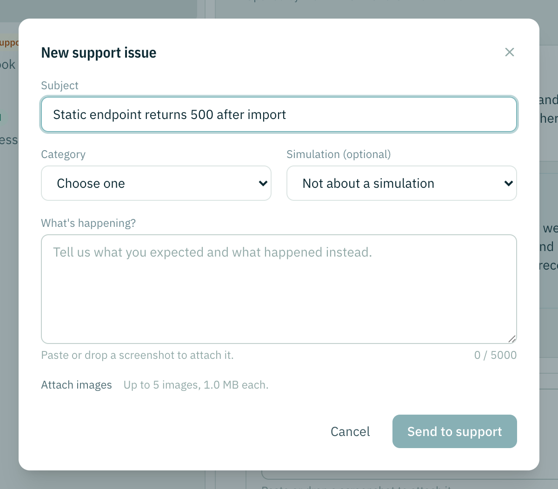The image size is (558, 489).
Task: Click the Subject field label
Action: [60, 86]
